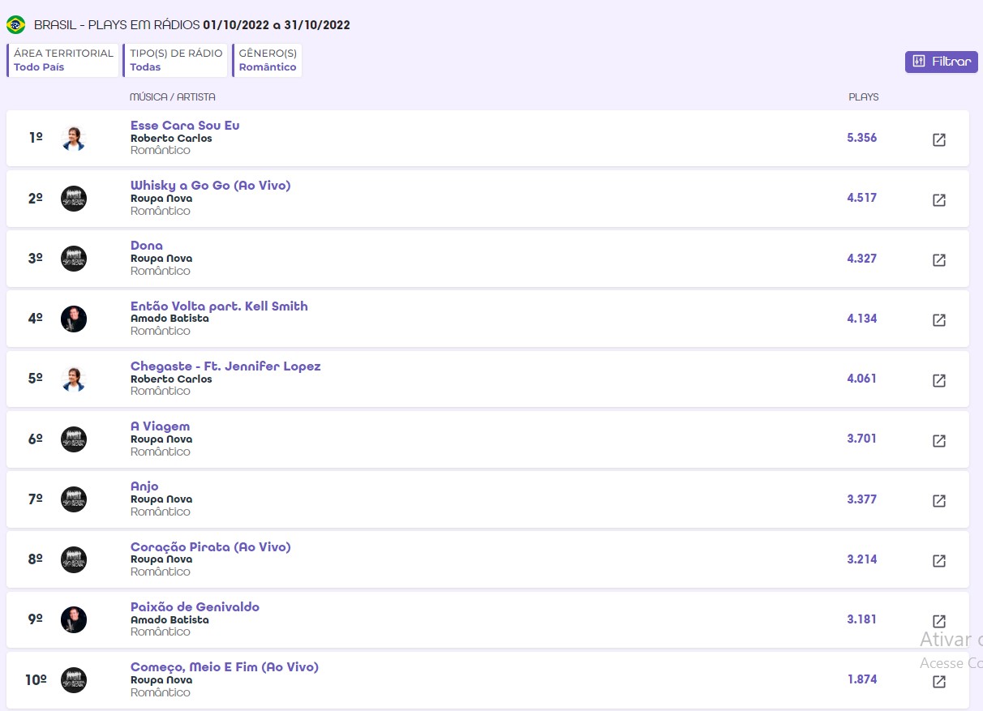The height and width of the screenshot is (711, 983).
Task: Open external link for Whisky a Go Go
Action: point(939,199)
